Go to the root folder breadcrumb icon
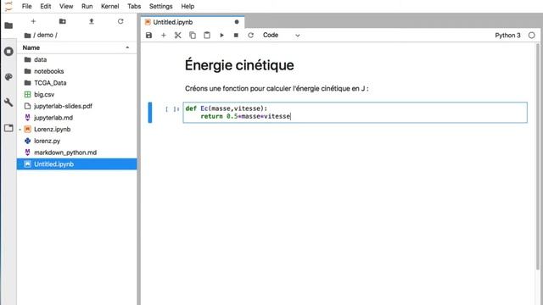This screenshot has height=305, width=543. tap(27, 36)
